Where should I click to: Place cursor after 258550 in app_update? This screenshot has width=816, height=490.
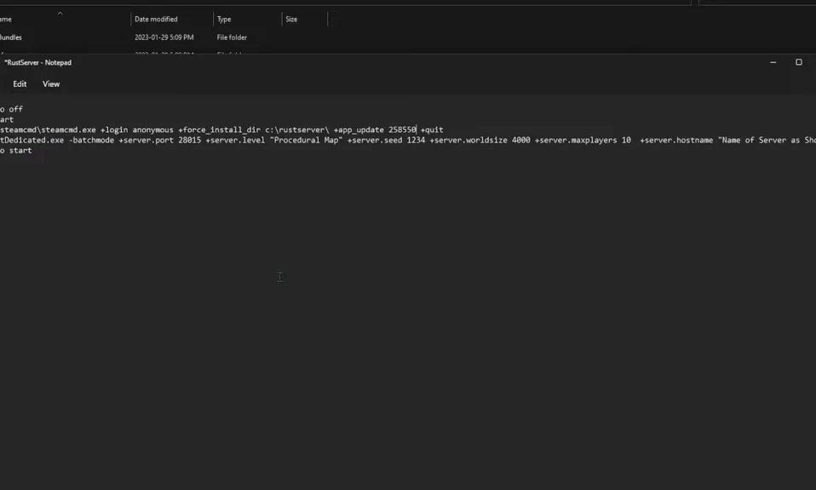click(417, 130)
